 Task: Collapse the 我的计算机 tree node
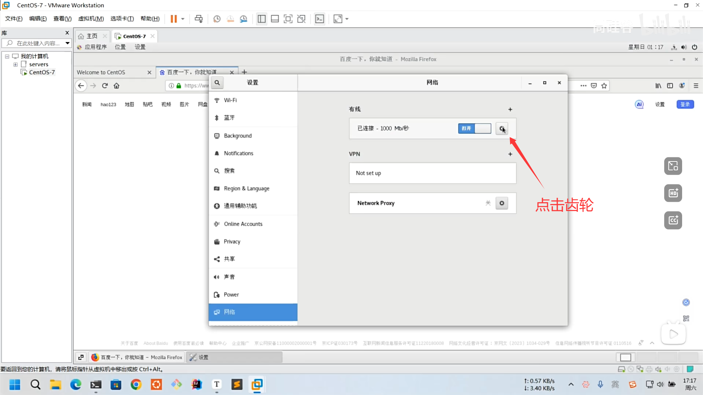pos(7,56)
